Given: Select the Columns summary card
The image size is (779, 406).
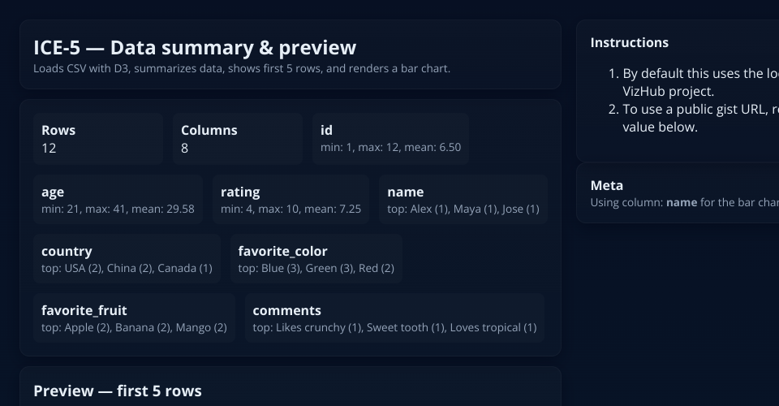Looking at the screenshot, I should [238, 139].
